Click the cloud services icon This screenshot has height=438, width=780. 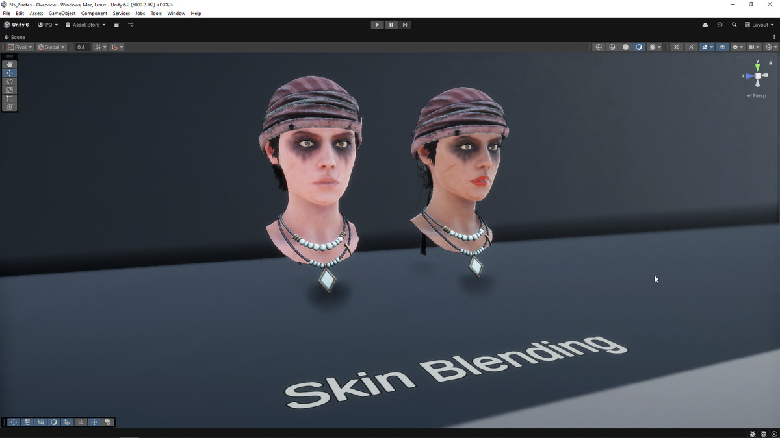(x=705, y=25)
